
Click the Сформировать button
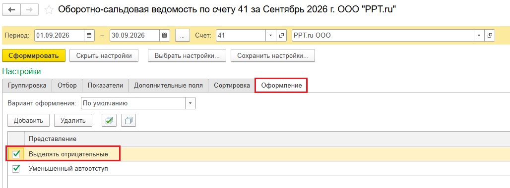(x=34, y=55)
